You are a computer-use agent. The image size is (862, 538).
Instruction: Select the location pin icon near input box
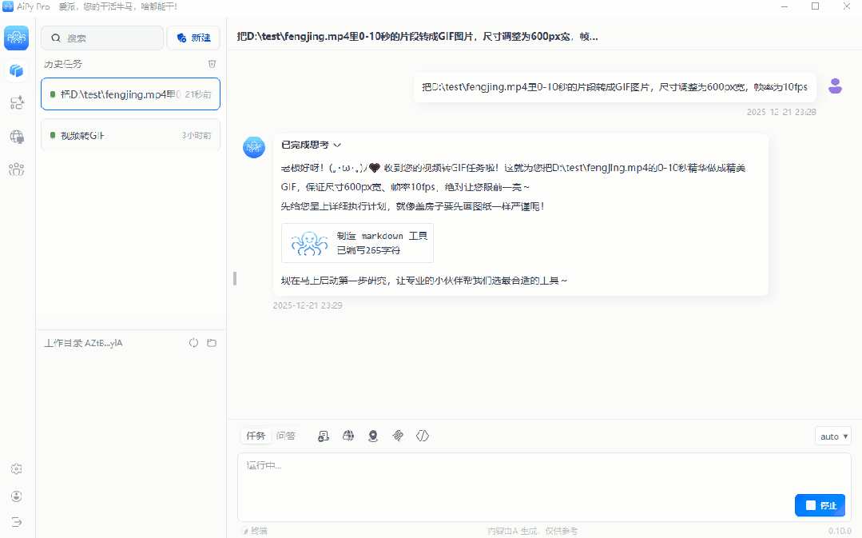click(373, 436)
